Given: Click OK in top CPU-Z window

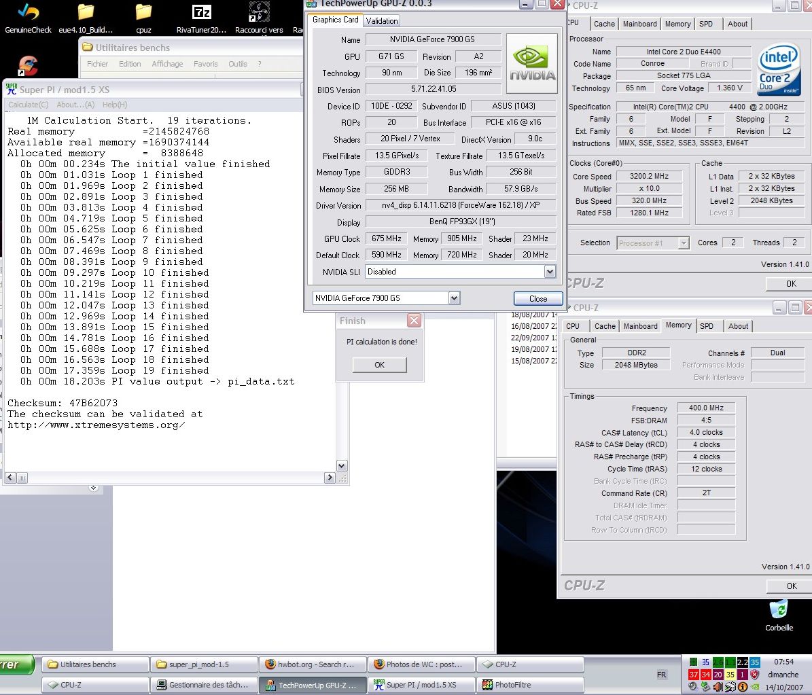Looking at the screenshot, I should (x=790, y=283).
